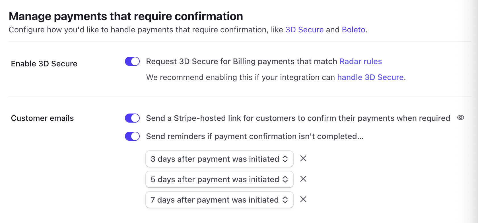Remove the 5-day reminder entry

pyautogui.click(x=303, y=179)
